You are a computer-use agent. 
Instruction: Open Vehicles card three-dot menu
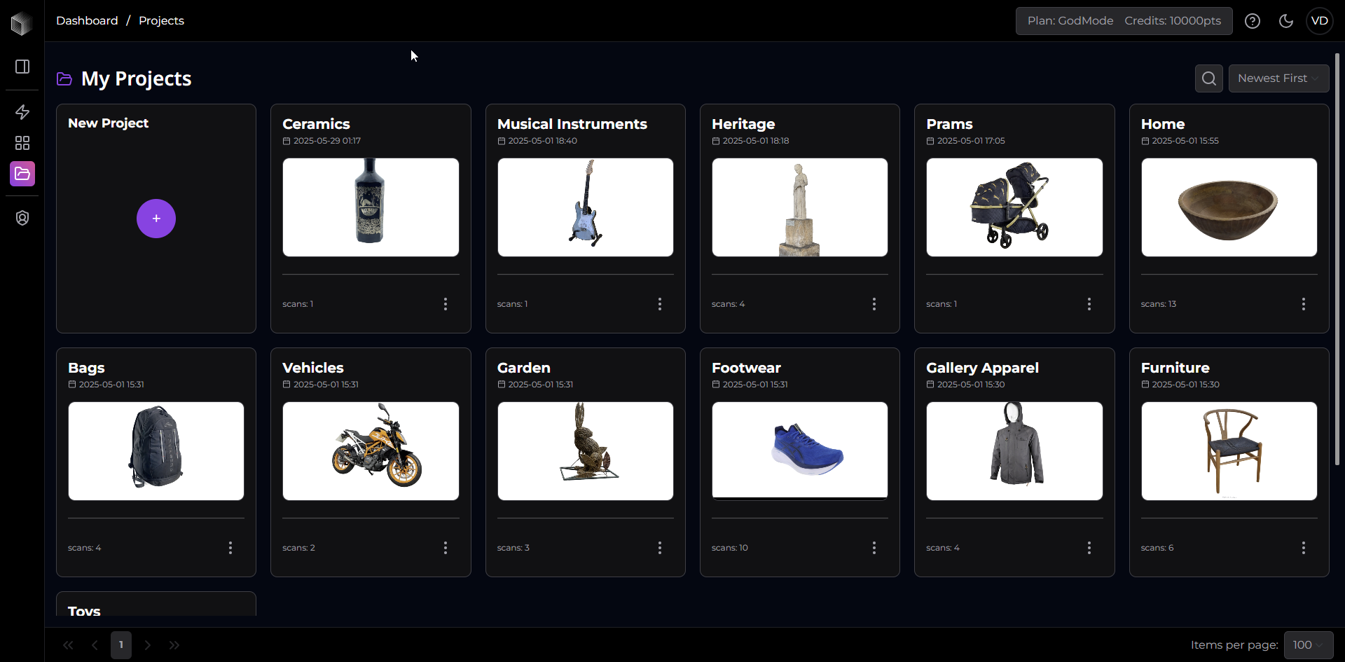coord(446,548)
